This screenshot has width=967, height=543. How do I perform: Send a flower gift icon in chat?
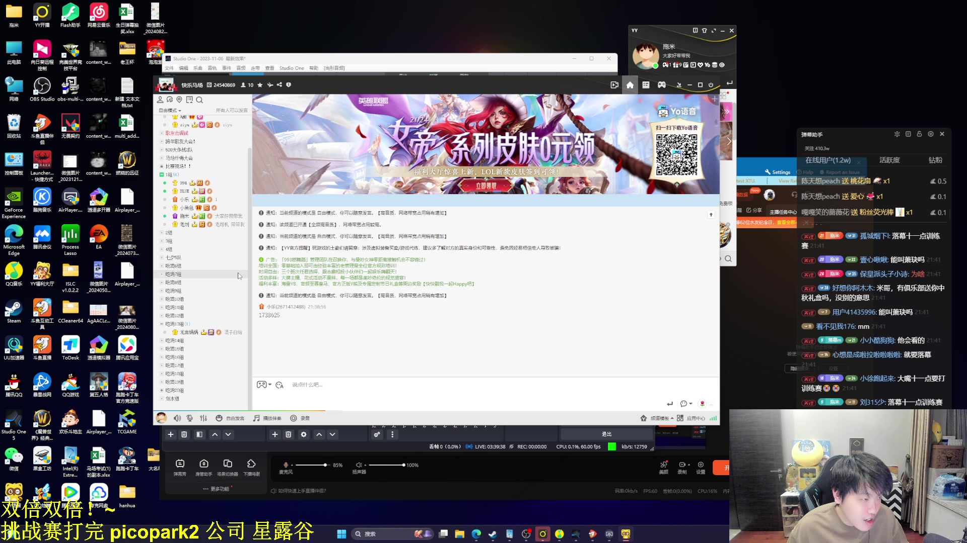tap(702, 404)
